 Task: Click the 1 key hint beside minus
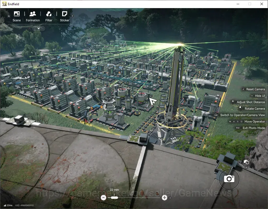click(98, 198)
